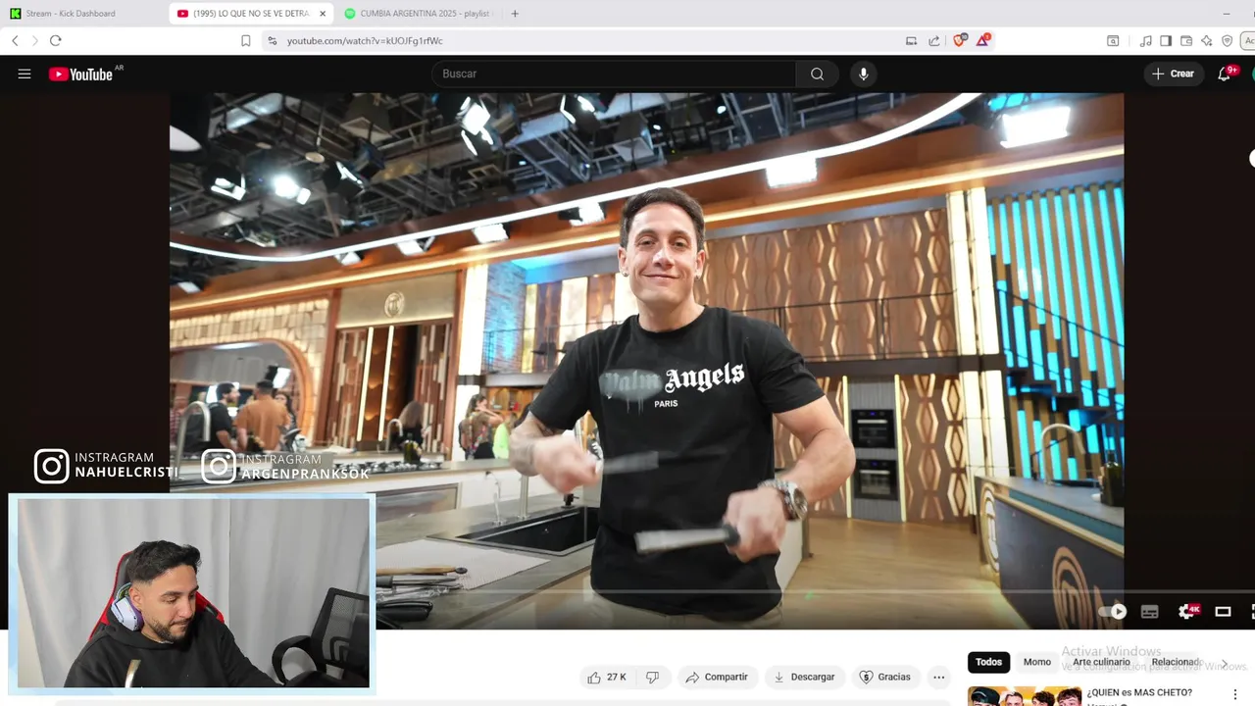Open ¿QUIEN es MAS CHETO? title link

pos(1139,692)
